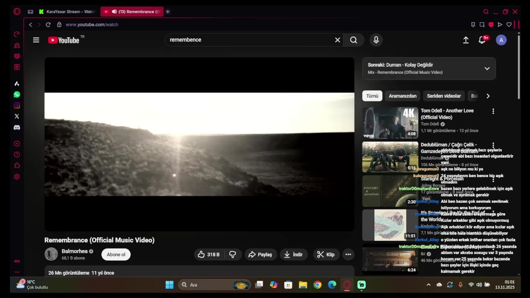Show hidden system tray icons
The width and height of the screenshot is (530, 298).
click(429, 285)
